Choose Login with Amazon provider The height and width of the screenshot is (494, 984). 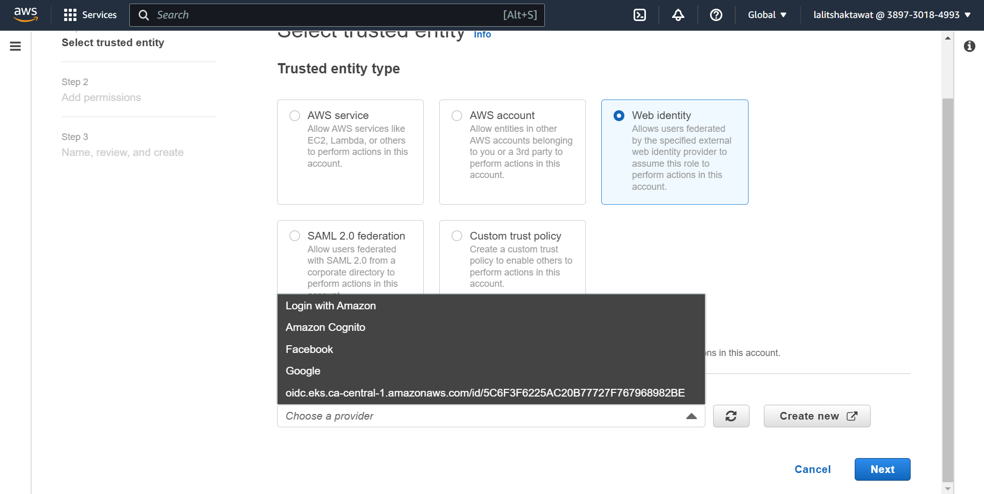point(491,306)
